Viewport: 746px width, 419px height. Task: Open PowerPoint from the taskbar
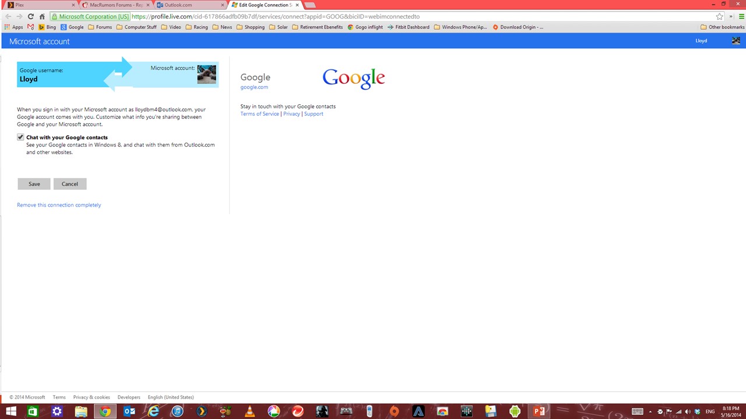(x=539, y=411)
